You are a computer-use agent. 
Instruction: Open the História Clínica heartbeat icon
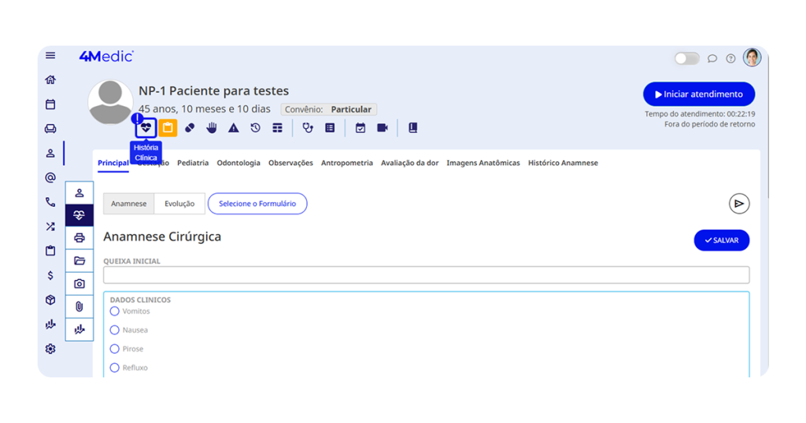146,127
